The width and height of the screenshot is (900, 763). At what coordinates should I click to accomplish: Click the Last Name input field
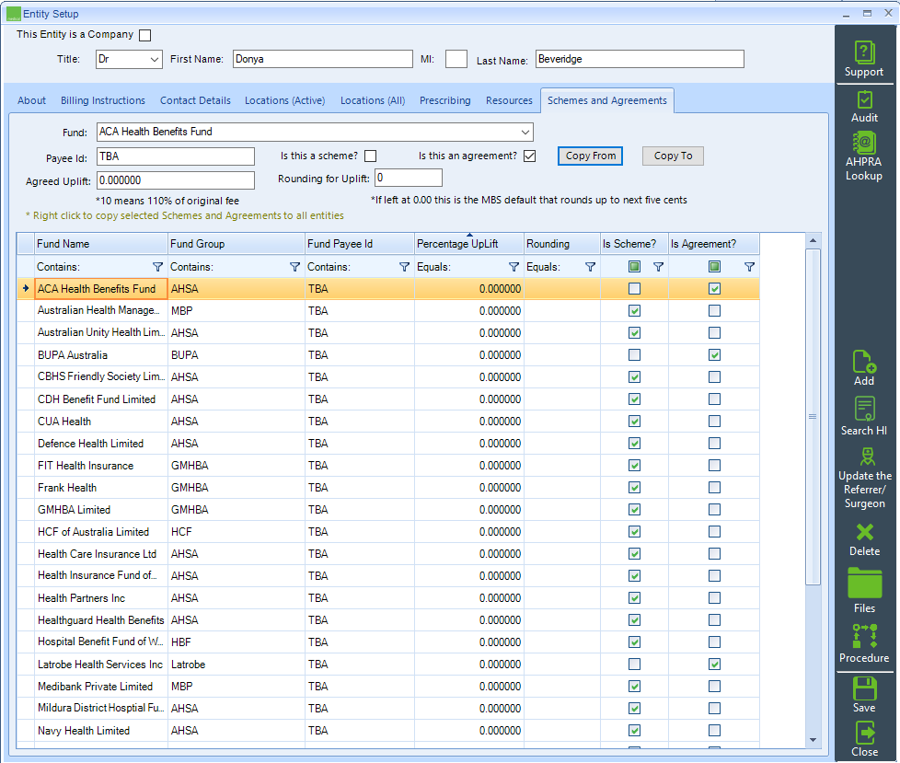point(640,59)
